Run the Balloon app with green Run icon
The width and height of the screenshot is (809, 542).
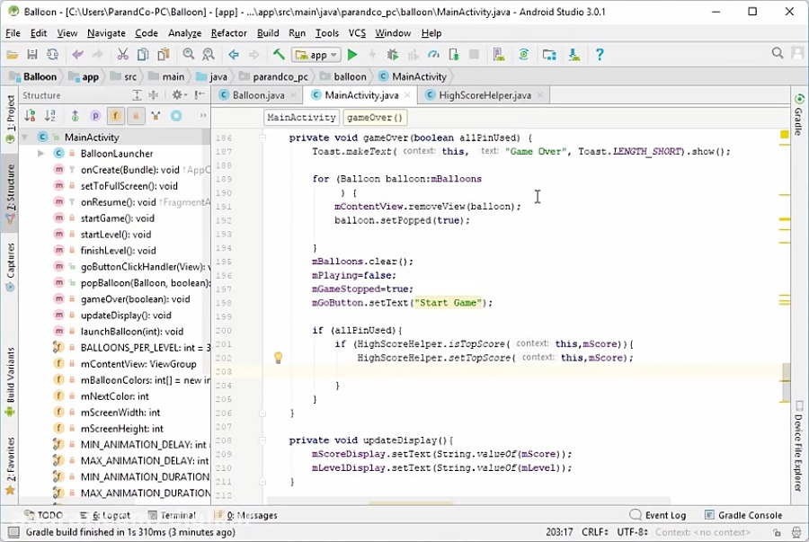(352, 55)
